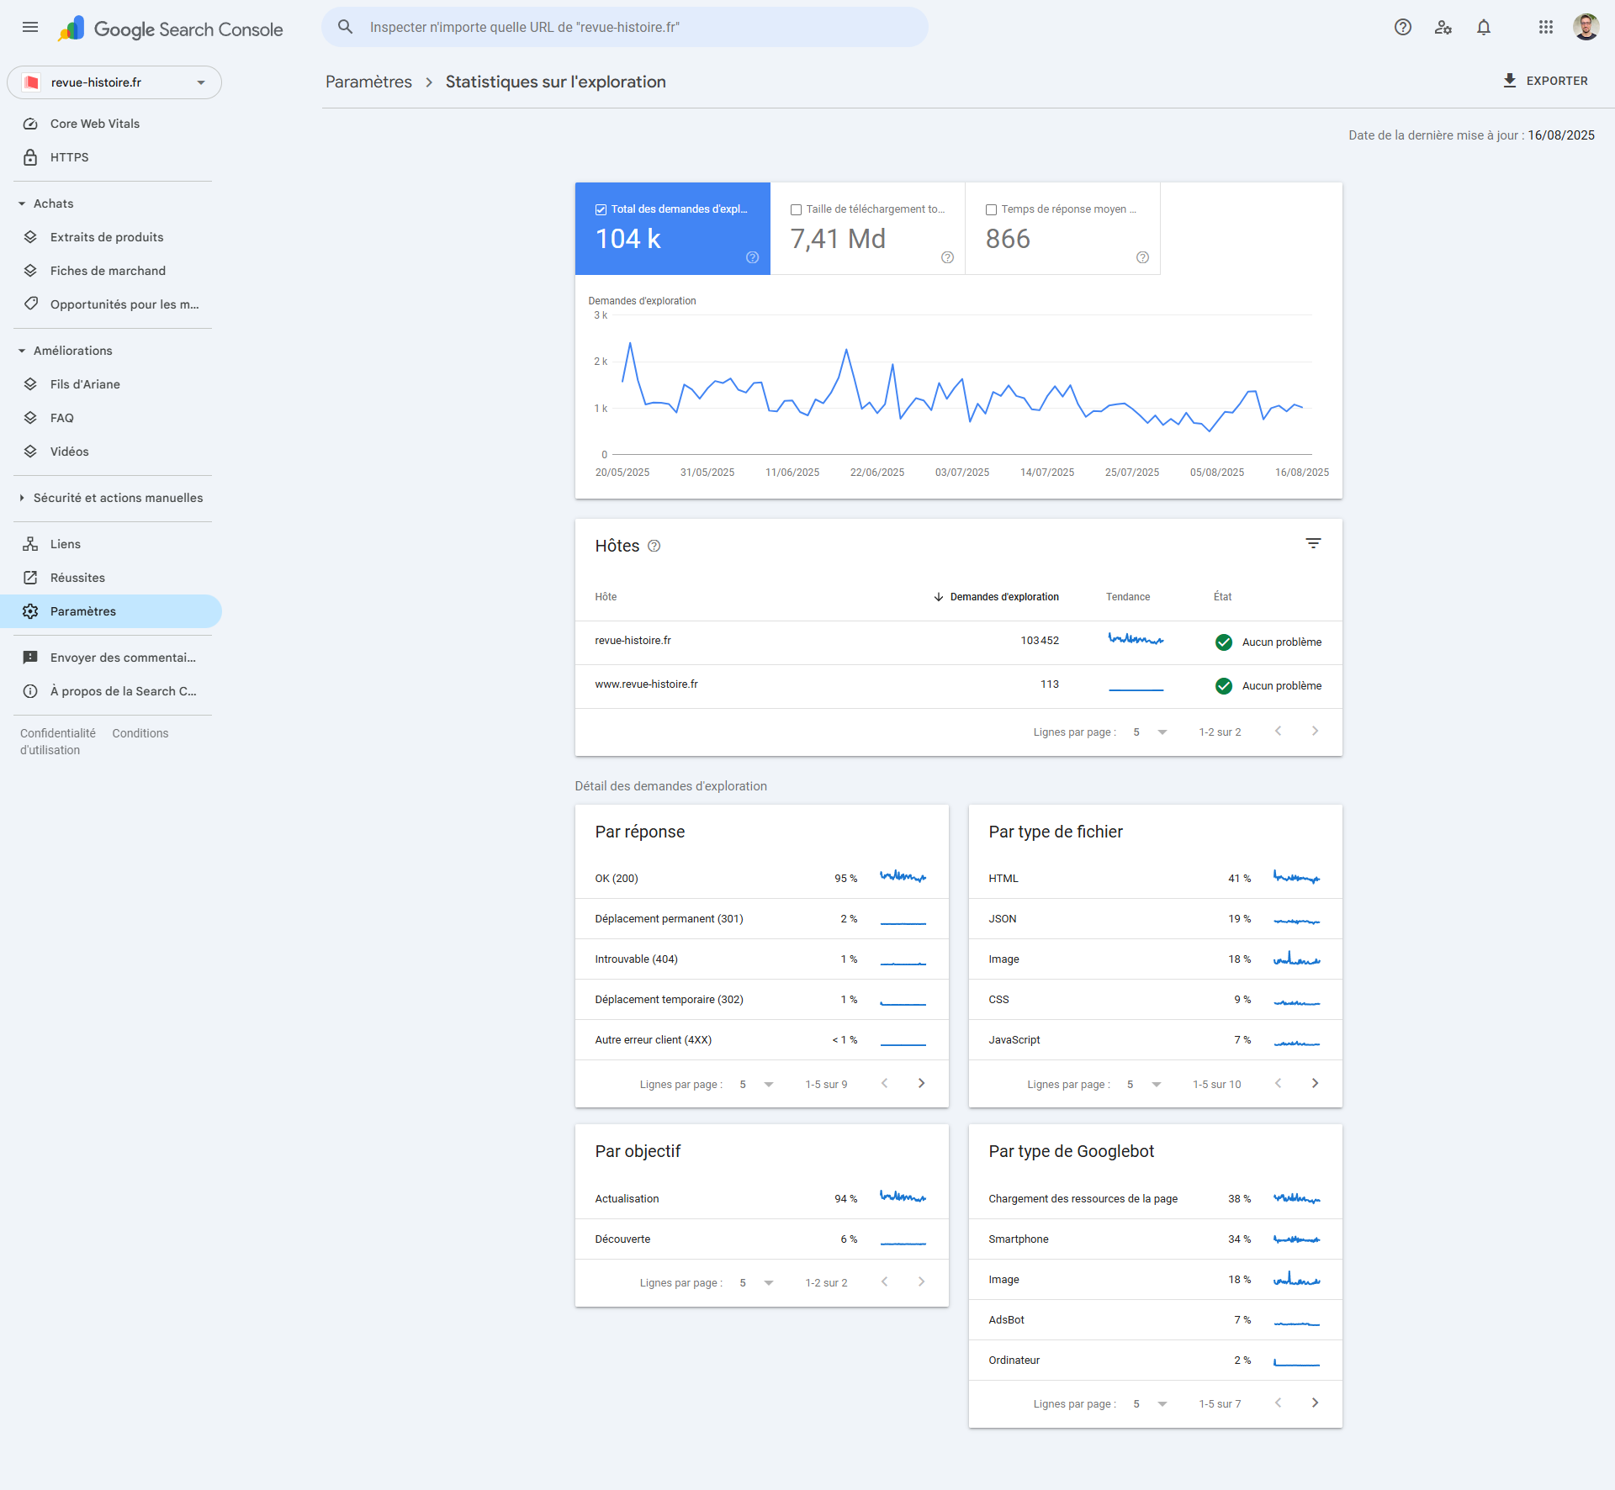Open the JavaScript file type row
This screenshot has width=1615, height=1490.
[x=1155, y=1040]
